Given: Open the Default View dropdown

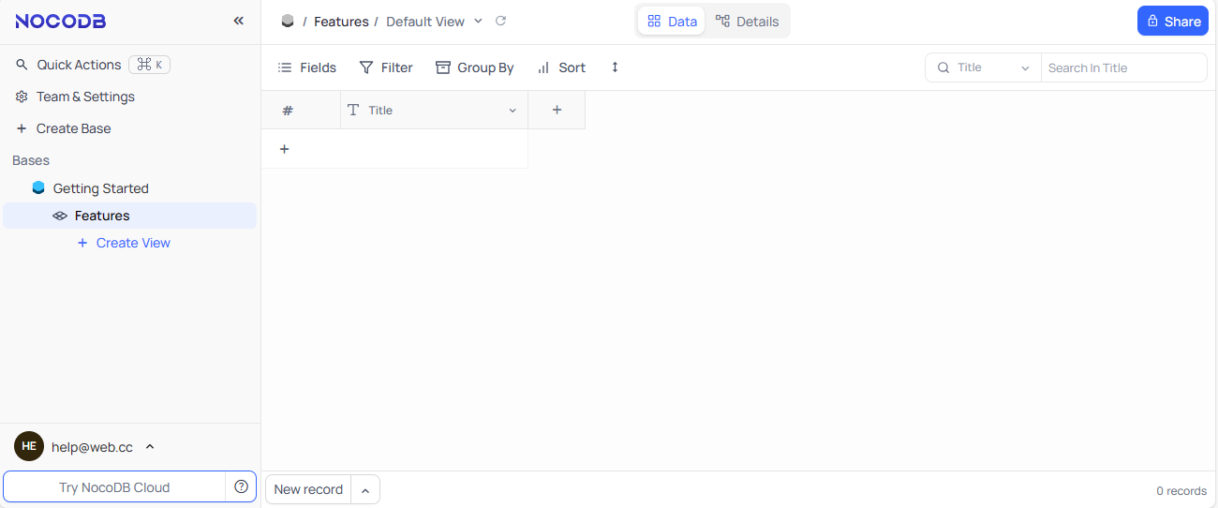Looking at the screenshot, I should [x=434, y=22].
